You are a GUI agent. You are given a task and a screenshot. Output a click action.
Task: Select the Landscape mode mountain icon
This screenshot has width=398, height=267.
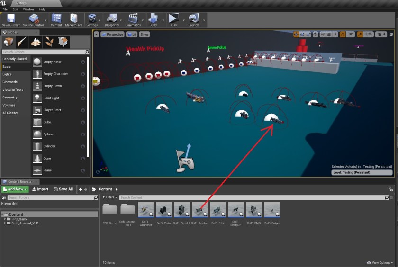pyautogui.click(x=36, y=42)
